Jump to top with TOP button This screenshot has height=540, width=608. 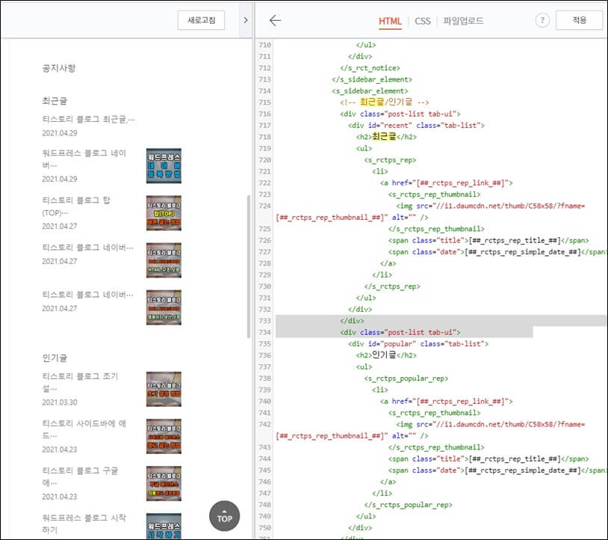tap(224, 516)
